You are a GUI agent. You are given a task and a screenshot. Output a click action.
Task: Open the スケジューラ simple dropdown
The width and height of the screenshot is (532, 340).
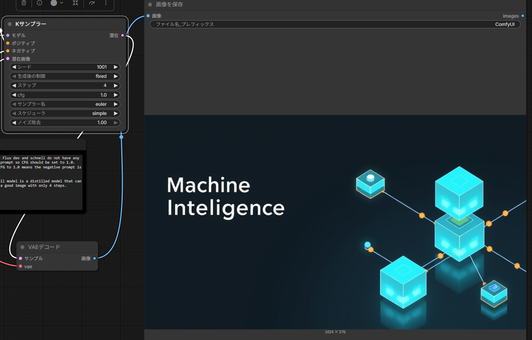[65, 113]
